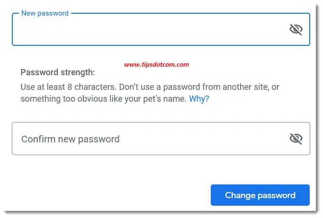Reveal confirmation password using bottom eye toggle
The height and width of the screenshot is (218, 323).
(296, 139)
